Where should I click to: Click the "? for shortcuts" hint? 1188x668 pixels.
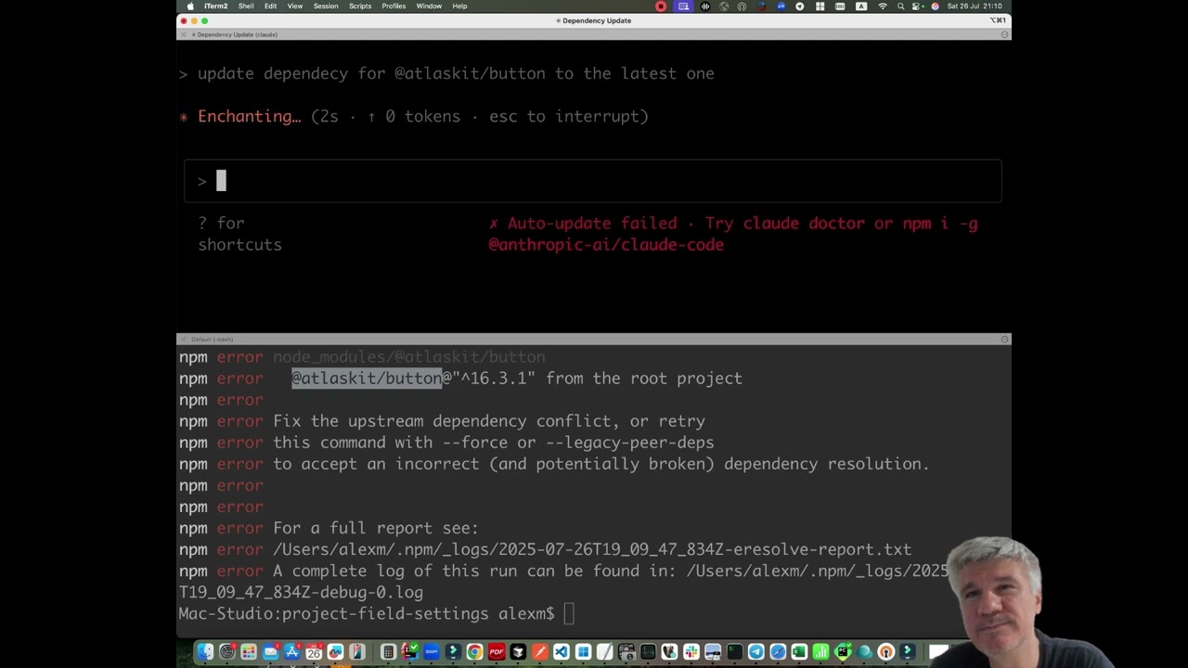(x=239, y=234)
